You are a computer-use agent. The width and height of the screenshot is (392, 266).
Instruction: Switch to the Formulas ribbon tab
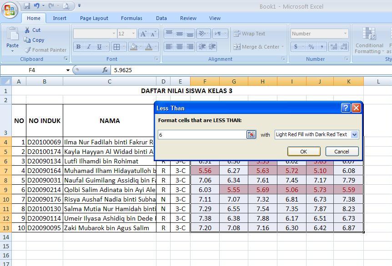click(131, 18)
